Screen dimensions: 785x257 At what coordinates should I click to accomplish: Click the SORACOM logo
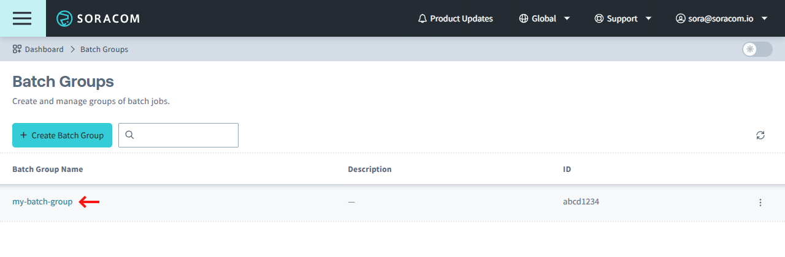tap(98, 18)
